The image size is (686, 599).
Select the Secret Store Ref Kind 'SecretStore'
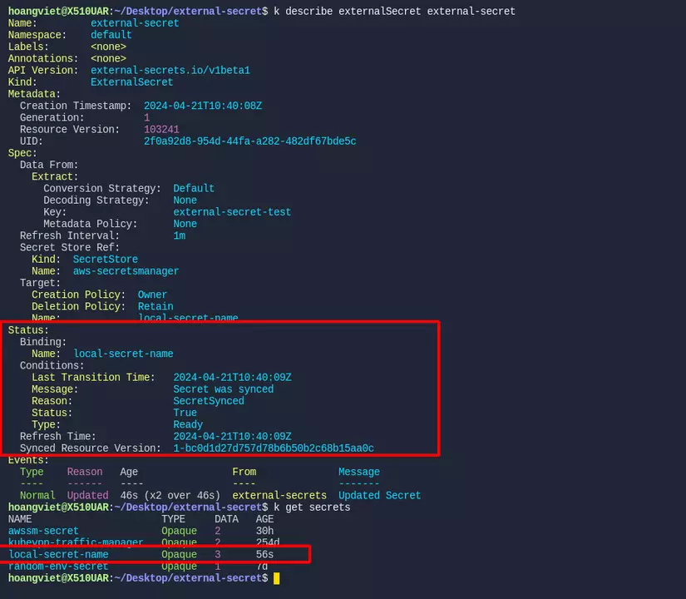point(106,260)
